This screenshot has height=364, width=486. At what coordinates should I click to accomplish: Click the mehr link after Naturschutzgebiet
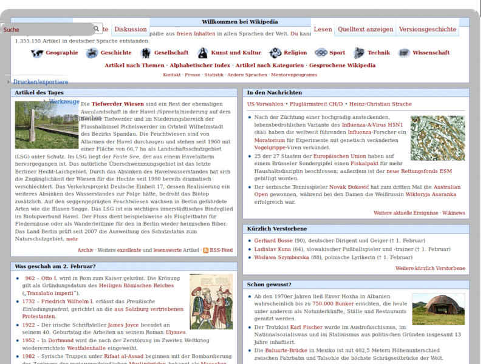(x=72, y=239)
